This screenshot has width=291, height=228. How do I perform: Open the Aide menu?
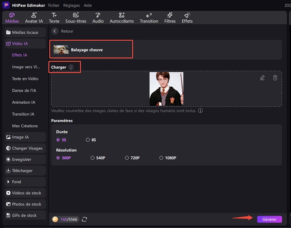(x=87, y=5)
